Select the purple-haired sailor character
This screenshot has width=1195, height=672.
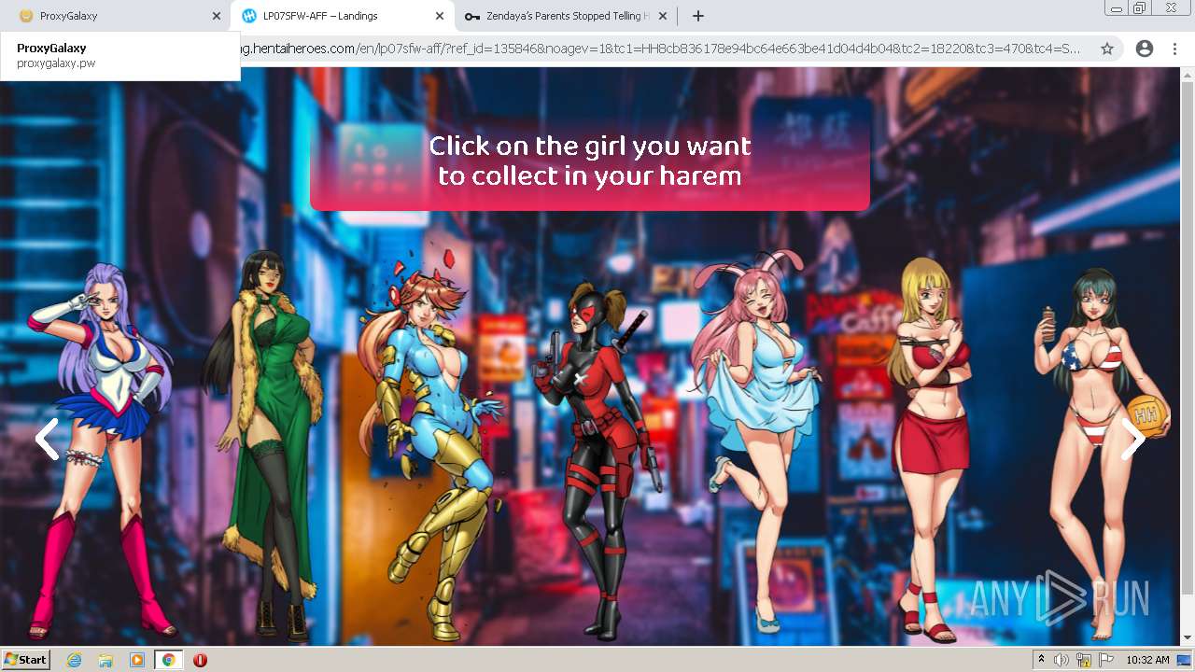103,450
